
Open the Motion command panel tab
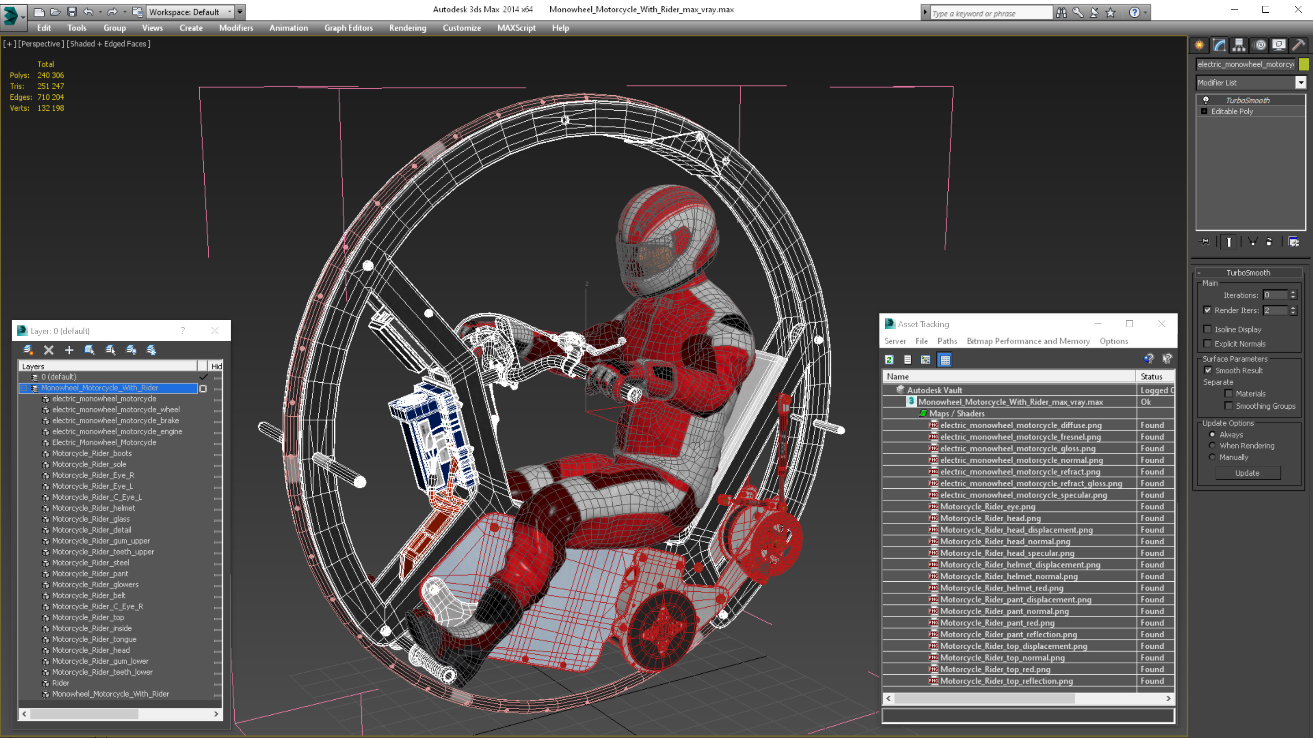(1260, 45)
